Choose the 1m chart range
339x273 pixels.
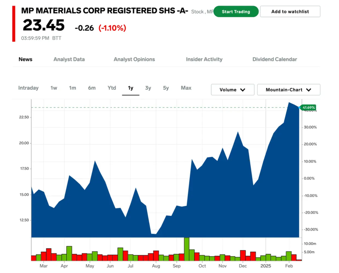72,88
